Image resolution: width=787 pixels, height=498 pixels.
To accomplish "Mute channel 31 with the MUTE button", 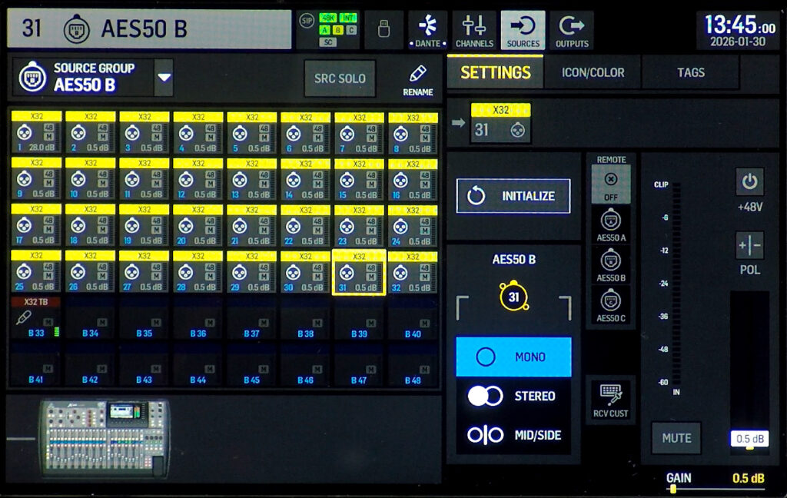I will (676, 438).
